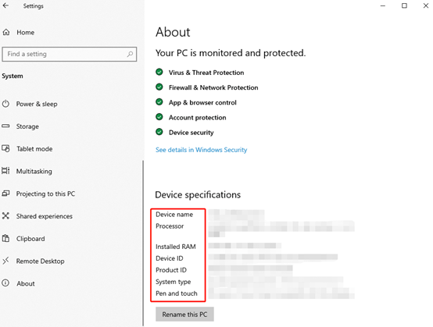Click the System type label
Screen dimensions: 433x327
pyautogui.click(x=174, y=282)
